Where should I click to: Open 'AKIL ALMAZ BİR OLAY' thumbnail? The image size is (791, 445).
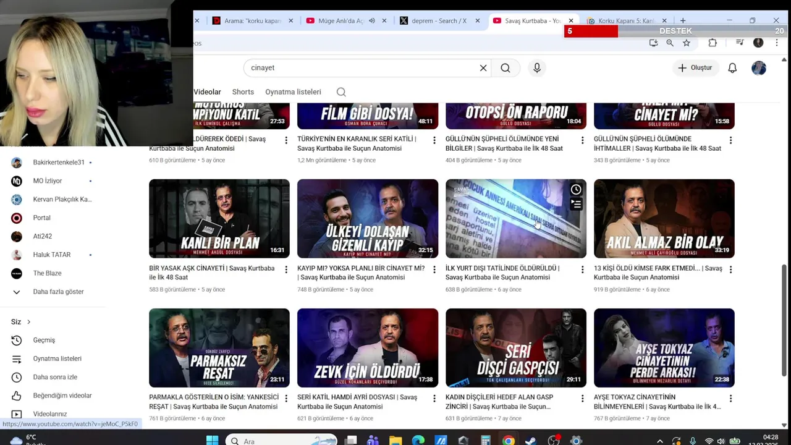point(664,219)
